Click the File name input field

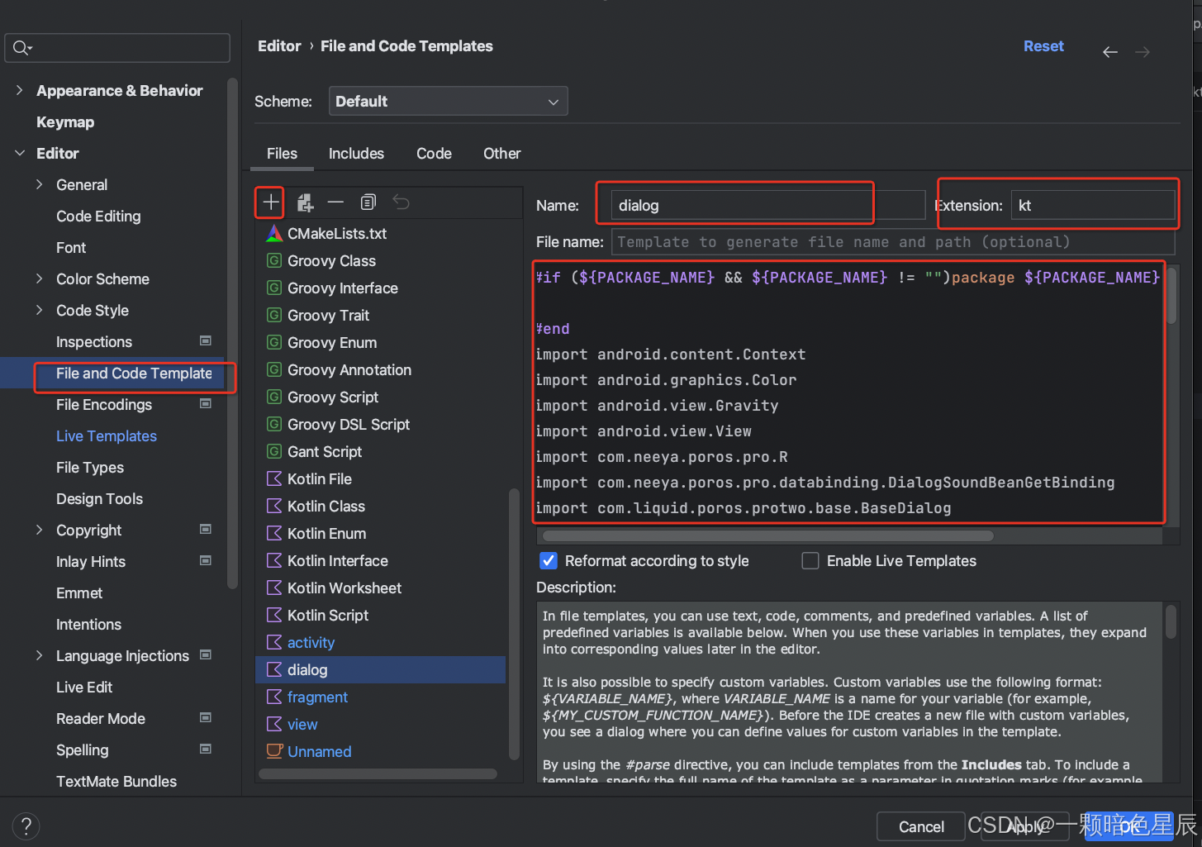tap(892, 242)
